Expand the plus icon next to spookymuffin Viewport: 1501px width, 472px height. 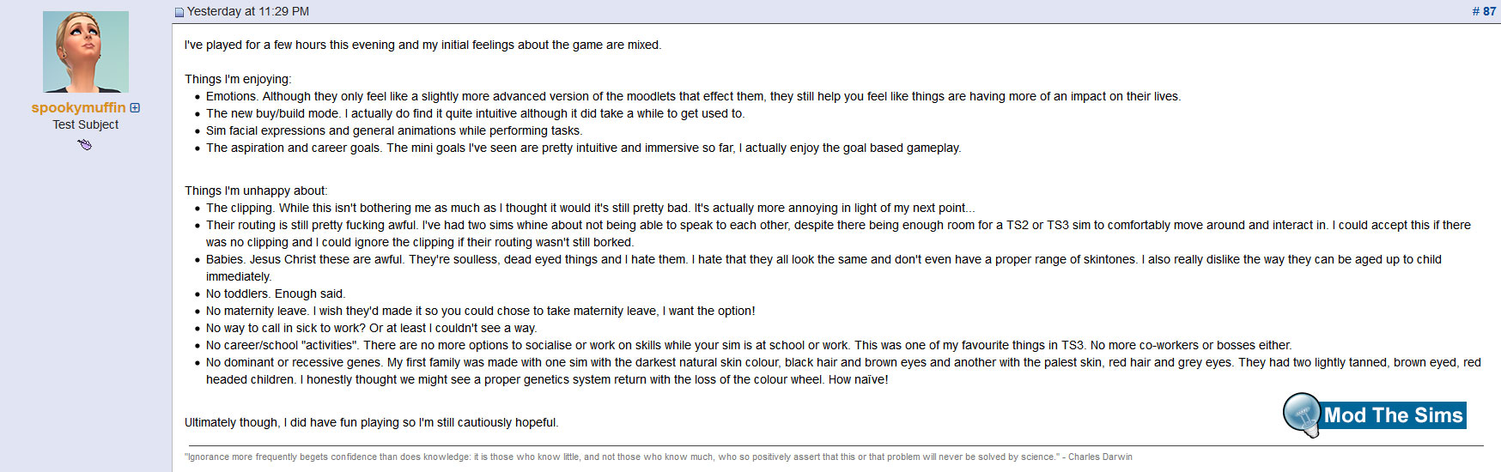pyautogui.click(x=135, y=108)
